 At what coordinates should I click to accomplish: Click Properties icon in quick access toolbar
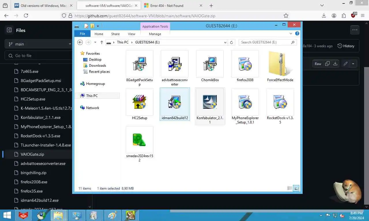[x=86, y=26]
